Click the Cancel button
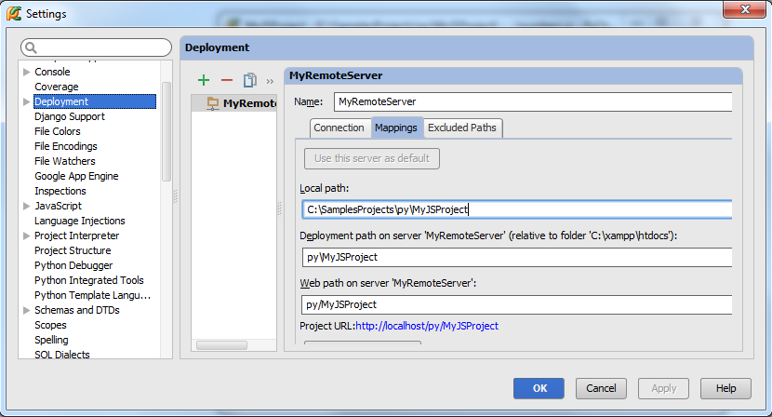This screenshot has height=417, width=772. tap(601, 388)
